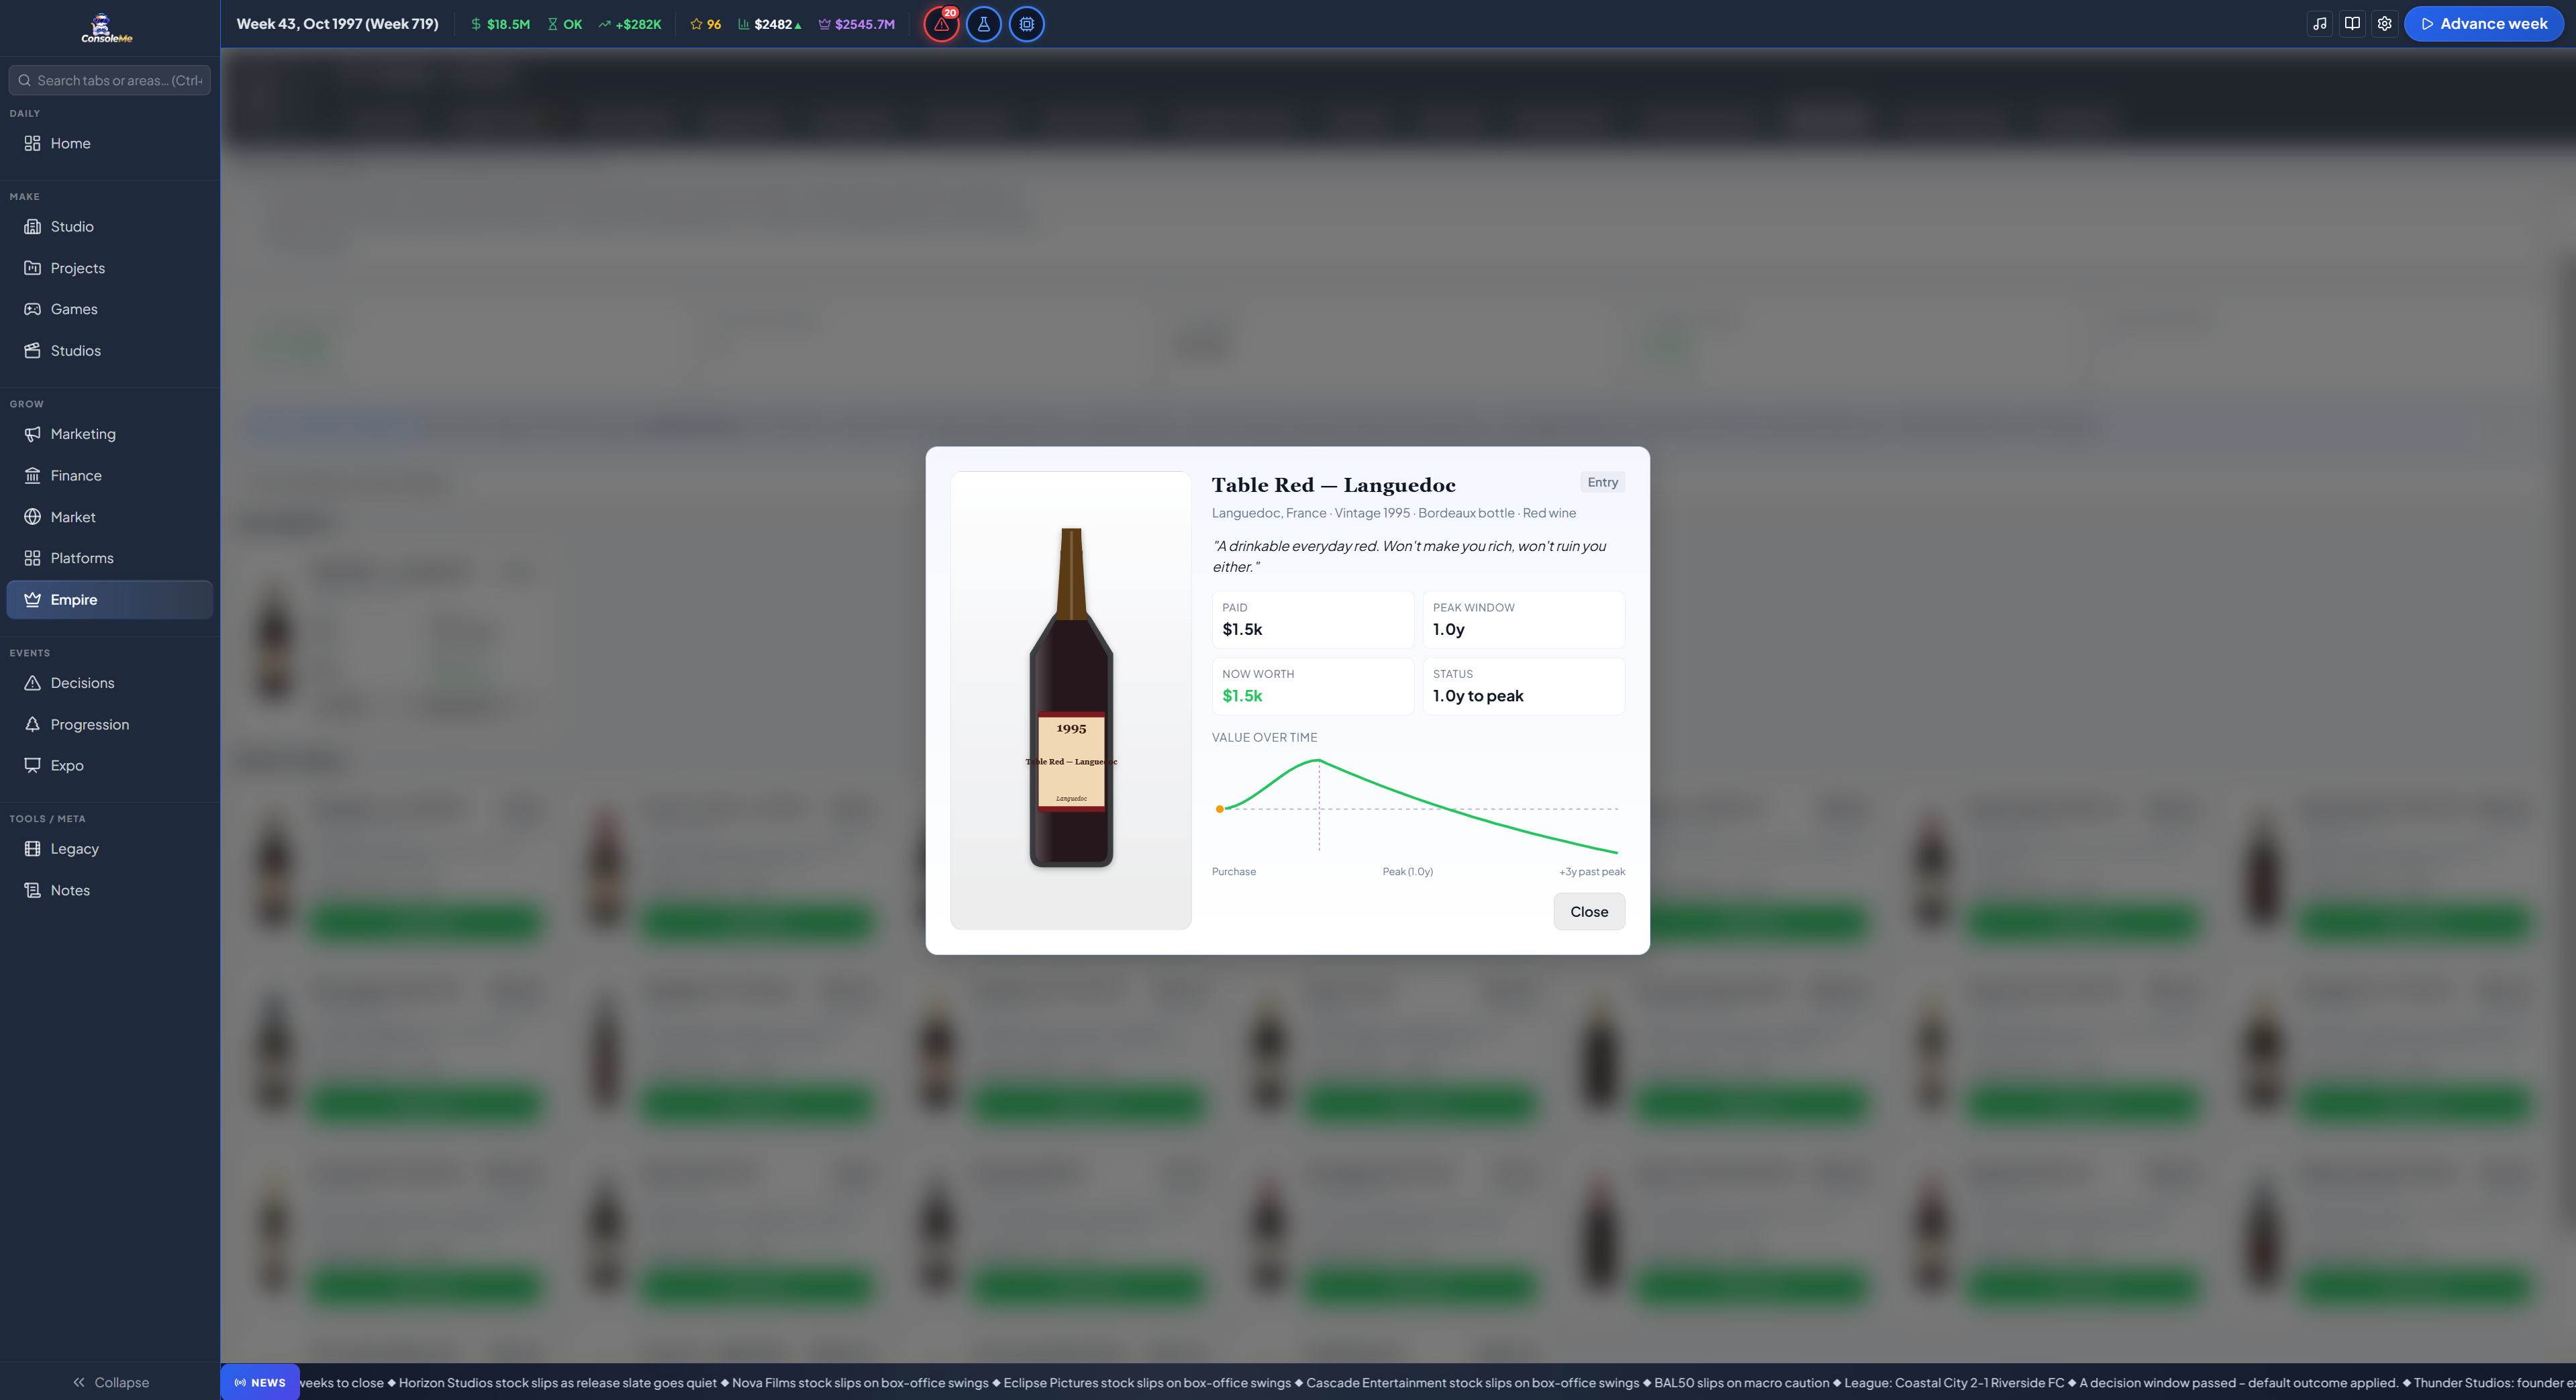Viewport: 2576px width, 1400px height.
Task: Click the NEWS ticker label
Action: tap(260, 1382)
